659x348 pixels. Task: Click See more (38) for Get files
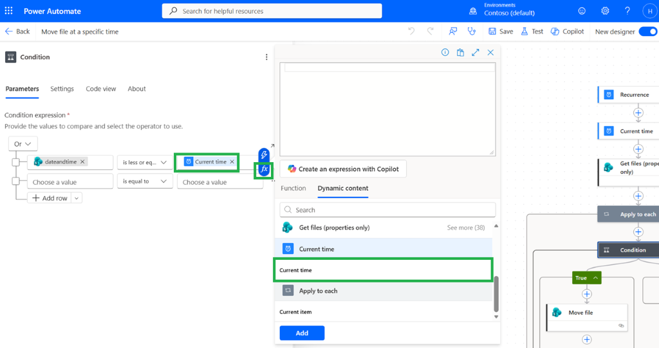[x=466, y=227]
